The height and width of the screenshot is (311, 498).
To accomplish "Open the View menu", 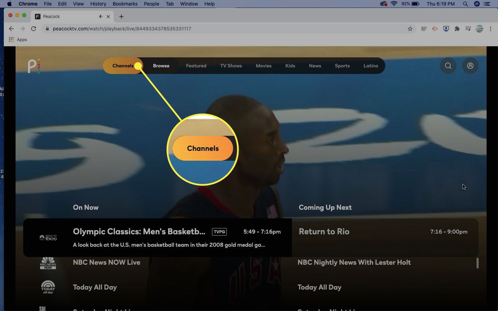I will click(79, 4).
